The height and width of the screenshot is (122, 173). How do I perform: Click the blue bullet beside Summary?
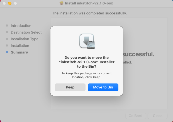(7, 52)
